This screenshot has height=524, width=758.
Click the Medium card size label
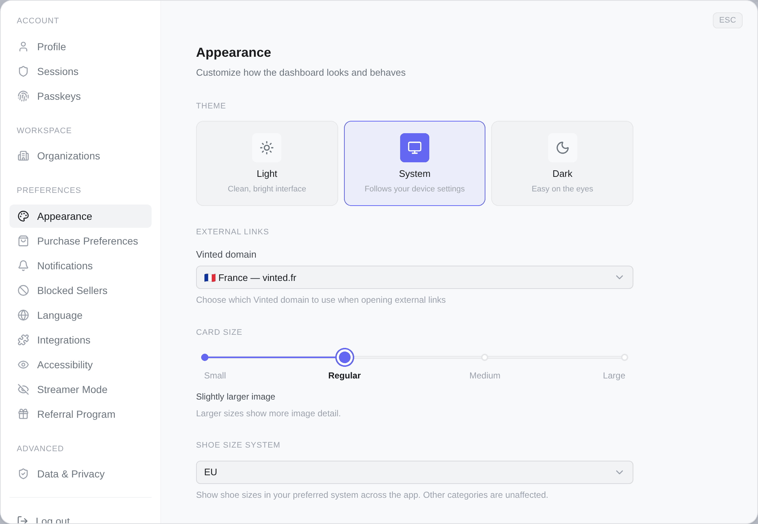tap(485, 376)
